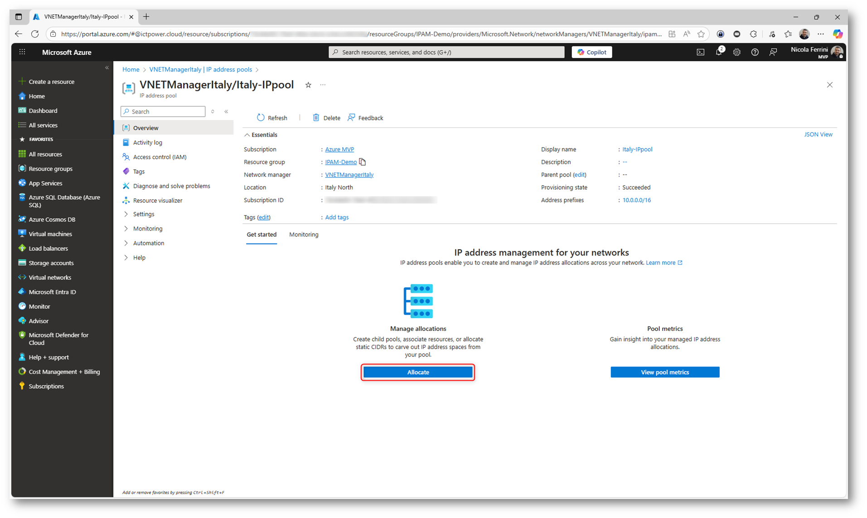This screenshot has height=518, width=867.
Task: Click View pool metrics button
Action: coord(665,372)
